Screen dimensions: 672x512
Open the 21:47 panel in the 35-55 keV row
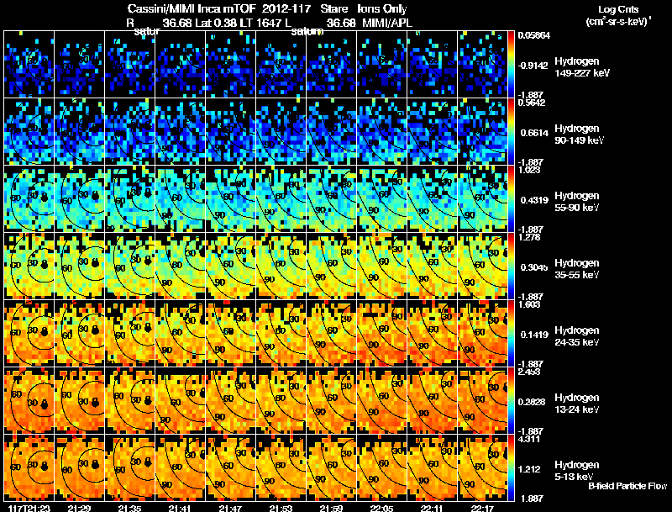[x=230, y=267]
